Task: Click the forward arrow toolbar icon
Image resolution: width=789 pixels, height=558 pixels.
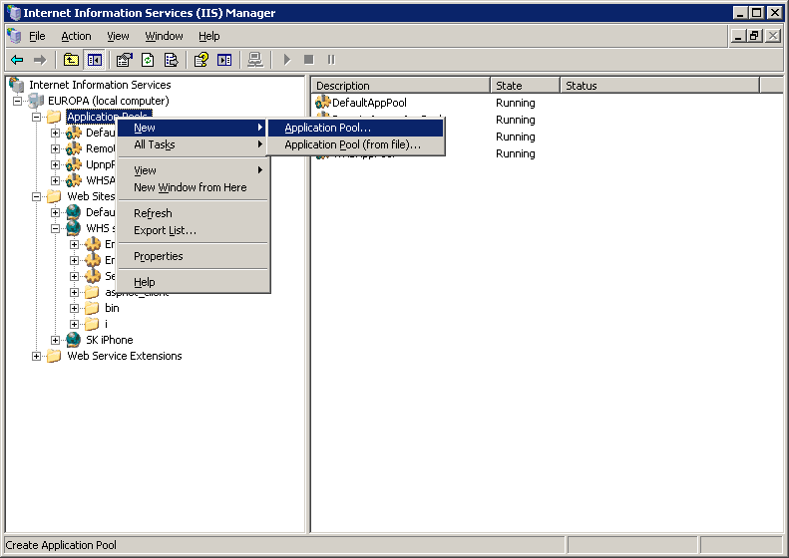Action: click(x=39, y=61)
